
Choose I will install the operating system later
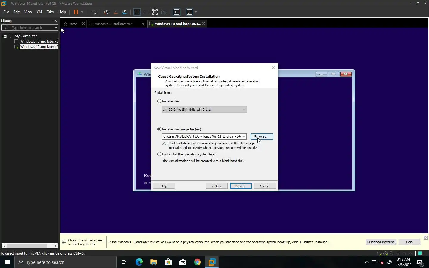tap(159, 154)
